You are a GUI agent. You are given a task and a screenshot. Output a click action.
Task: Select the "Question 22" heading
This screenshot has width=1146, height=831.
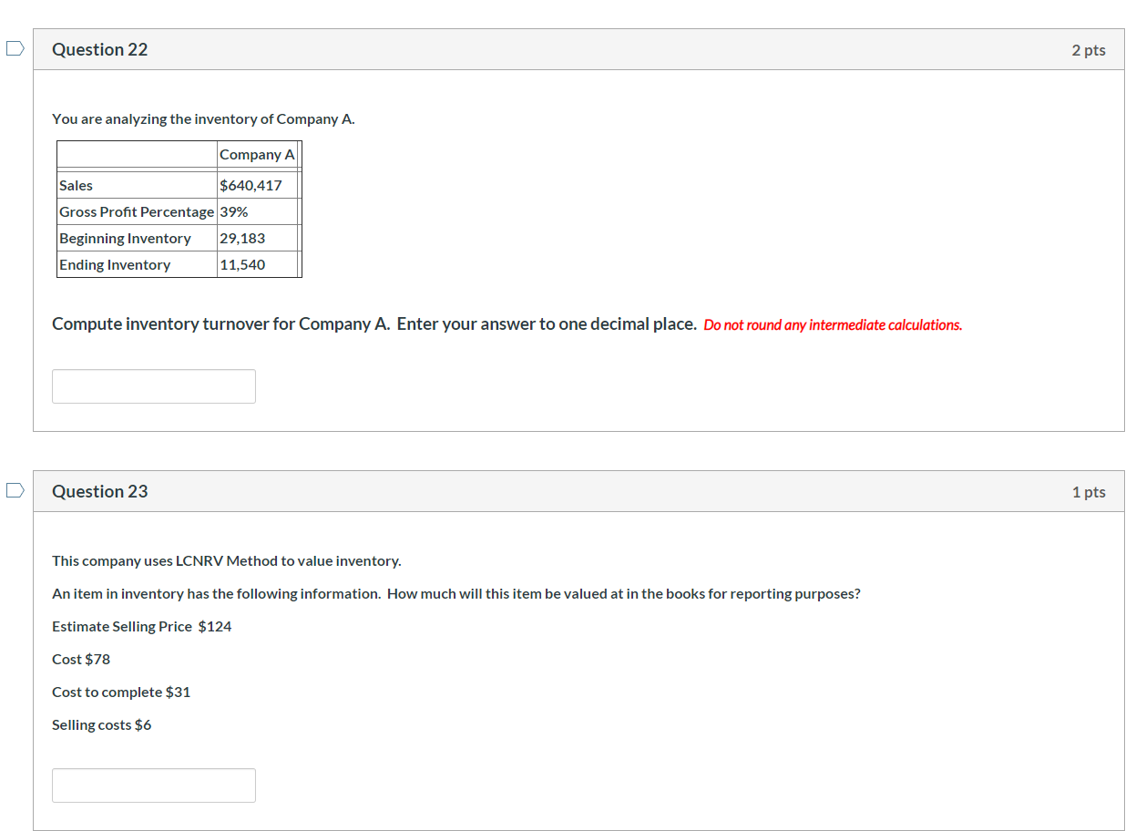click(100, 50)
